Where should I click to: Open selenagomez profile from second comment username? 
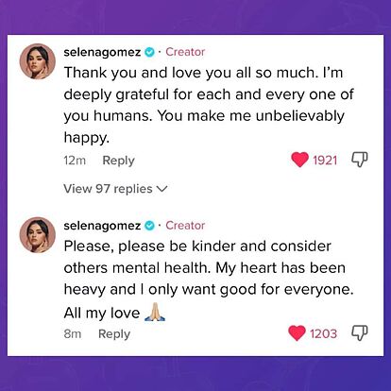click(x=102, y=226)
